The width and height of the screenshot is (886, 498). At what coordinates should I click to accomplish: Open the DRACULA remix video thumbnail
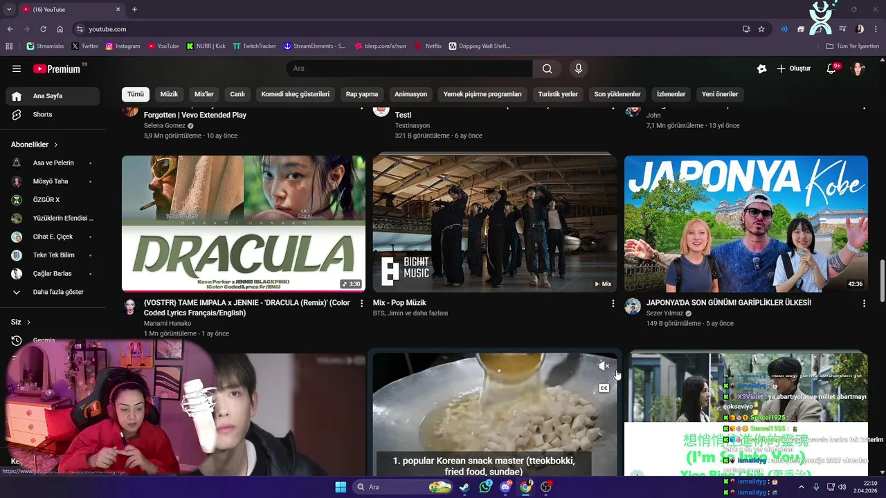[x=244, y=223]
